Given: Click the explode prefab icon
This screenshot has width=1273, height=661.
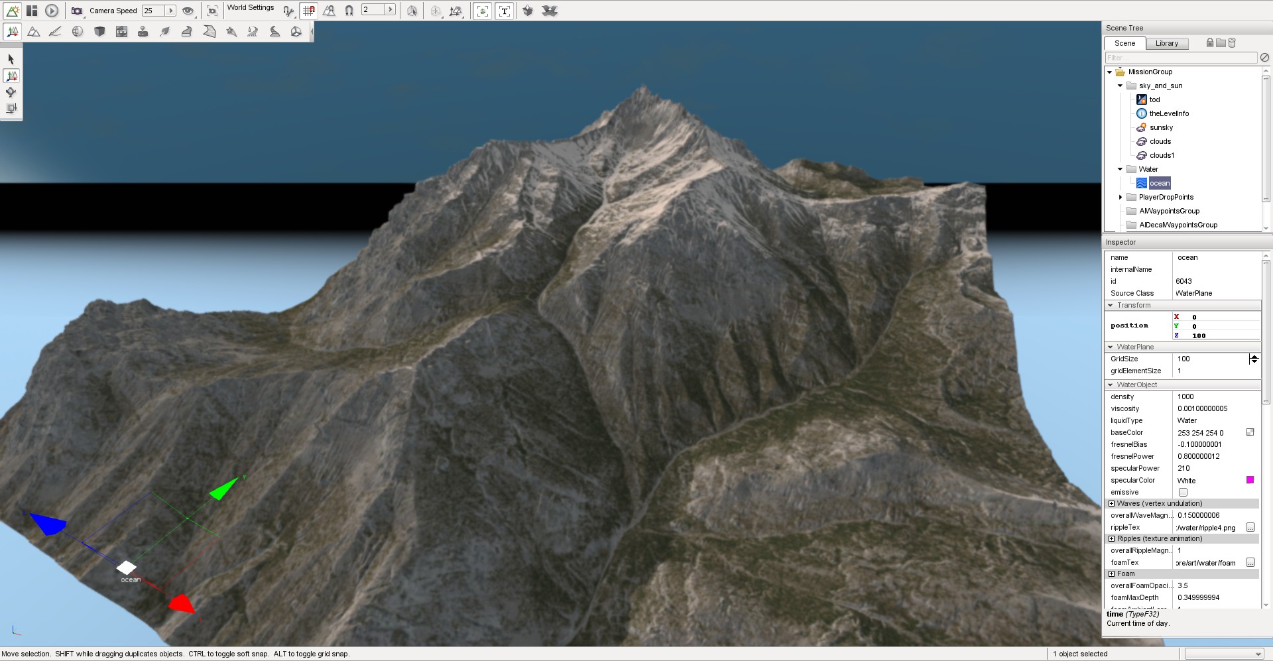Looking at the screenshot, I should point(550,11).
